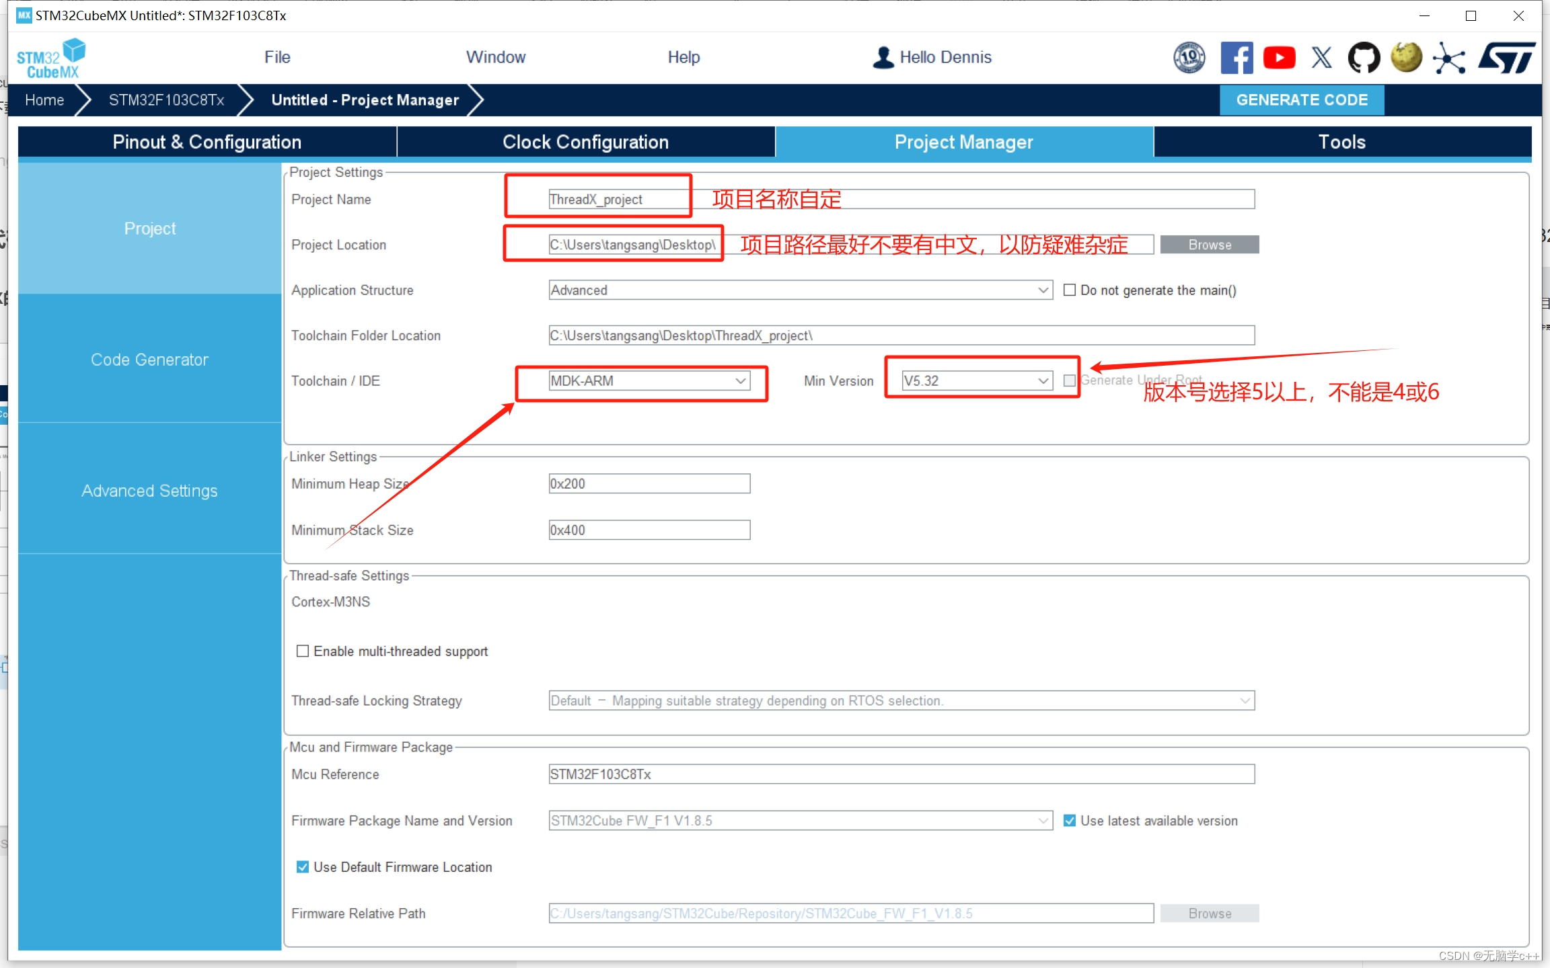Click the X (Twitter) icon
Image resolution: width=1550 pixels, height=968 pixels.
(x=1321, y=58)
